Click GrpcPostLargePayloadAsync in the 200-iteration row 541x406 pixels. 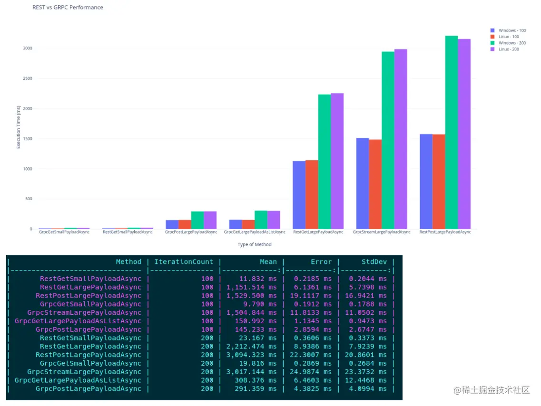(89, 388)
